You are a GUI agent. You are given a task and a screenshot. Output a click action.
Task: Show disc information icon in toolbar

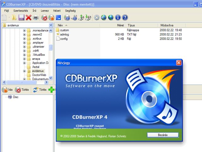pyautogui.click(x=67, y=18)
